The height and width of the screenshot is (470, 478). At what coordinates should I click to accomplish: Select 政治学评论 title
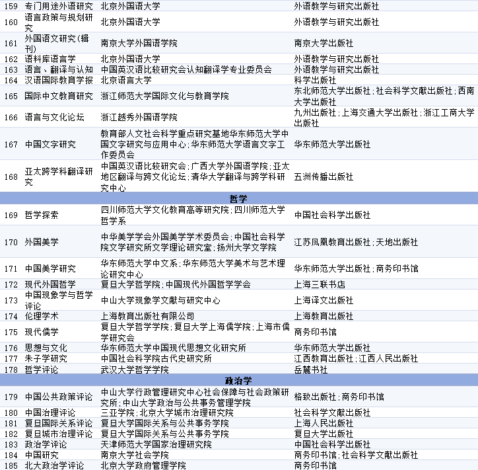(46, 444)
